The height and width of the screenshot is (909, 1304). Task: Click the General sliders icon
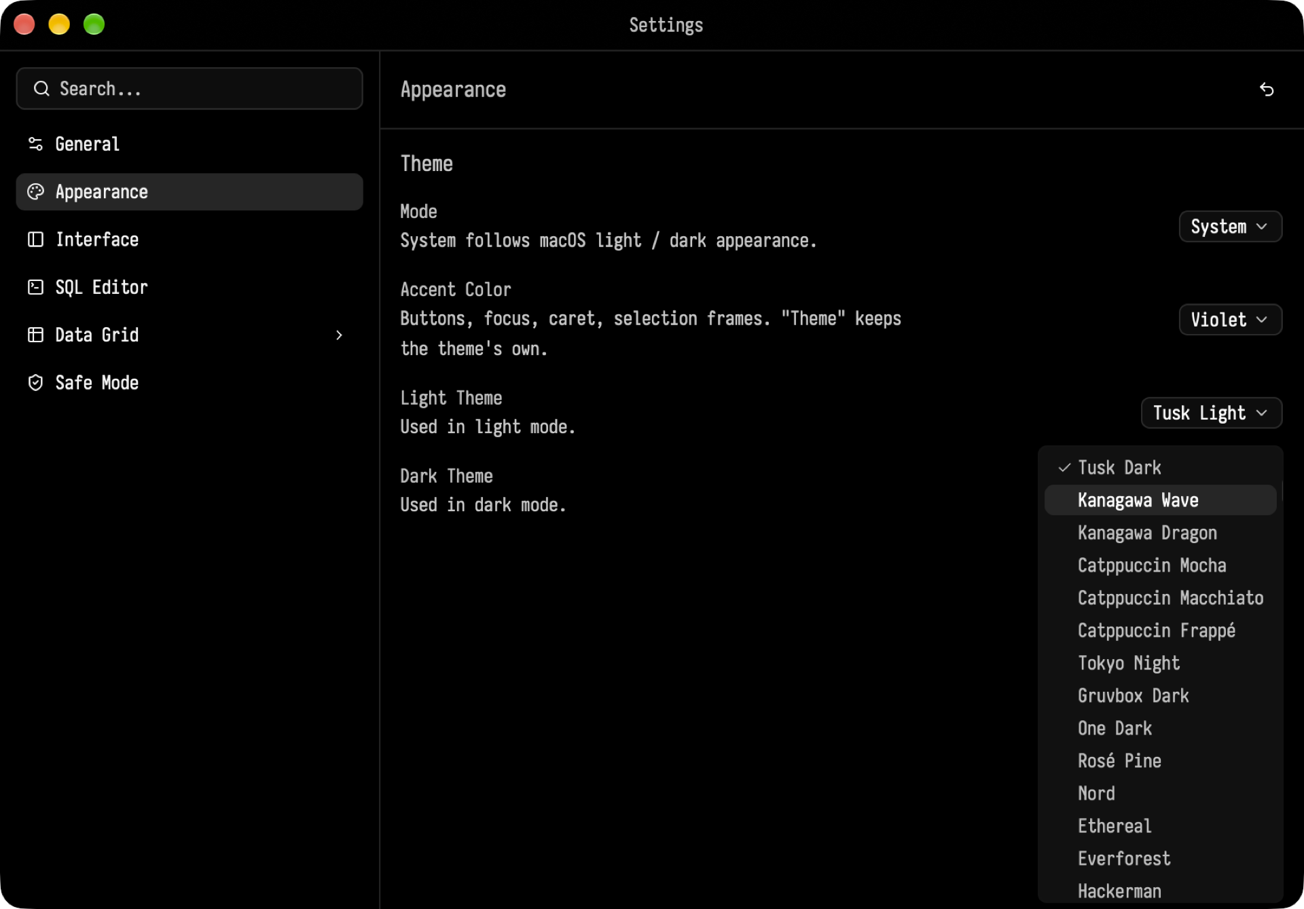(x=35, y=144)
